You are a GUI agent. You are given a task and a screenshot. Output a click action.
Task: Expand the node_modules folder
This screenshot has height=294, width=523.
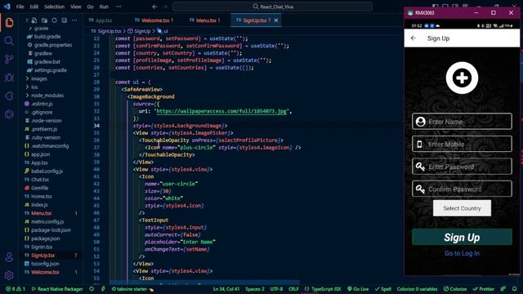47,96
